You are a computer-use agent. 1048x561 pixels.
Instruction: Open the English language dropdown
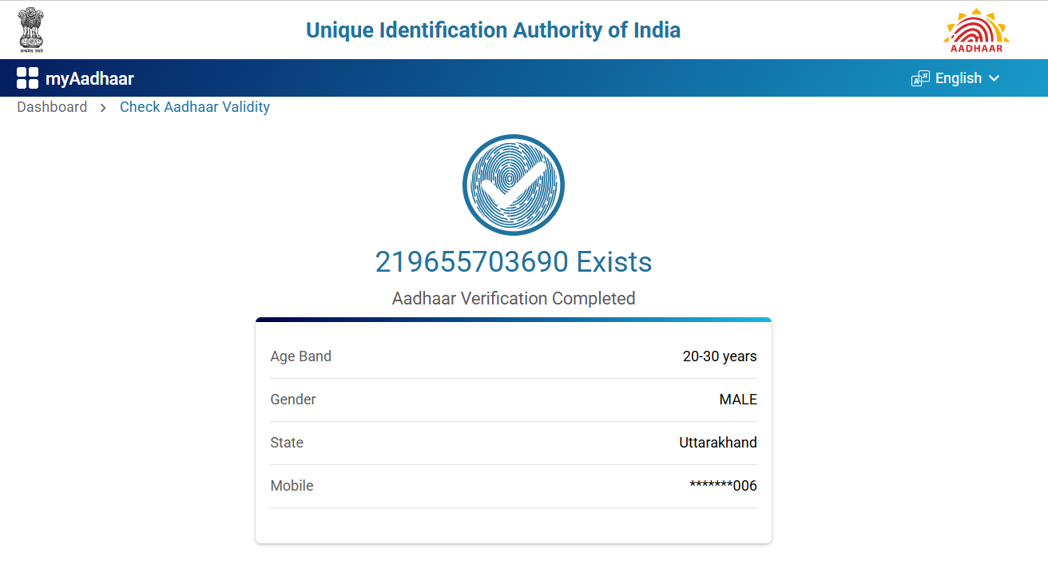pos(959,78)
